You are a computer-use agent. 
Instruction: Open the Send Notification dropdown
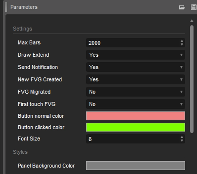coord(135,67)
